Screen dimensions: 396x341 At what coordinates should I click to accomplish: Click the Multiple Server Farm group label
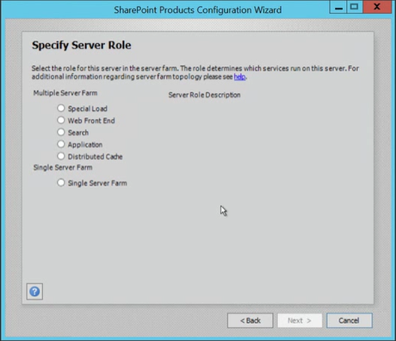65,93
